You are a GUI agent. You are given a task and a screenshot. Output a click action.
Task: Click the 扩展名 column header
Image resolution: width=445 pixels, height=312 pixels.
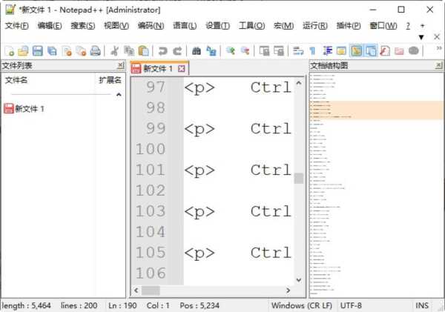tap(110, 80)
